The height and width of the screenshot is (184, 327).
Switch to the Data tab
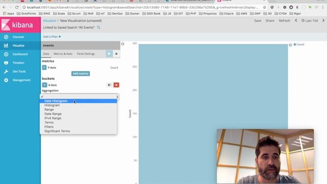(x=46, y=54)
